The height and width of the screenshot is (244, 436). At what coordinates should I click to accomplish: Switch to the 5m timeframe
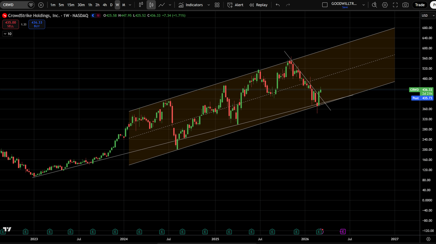click(61, 5)
